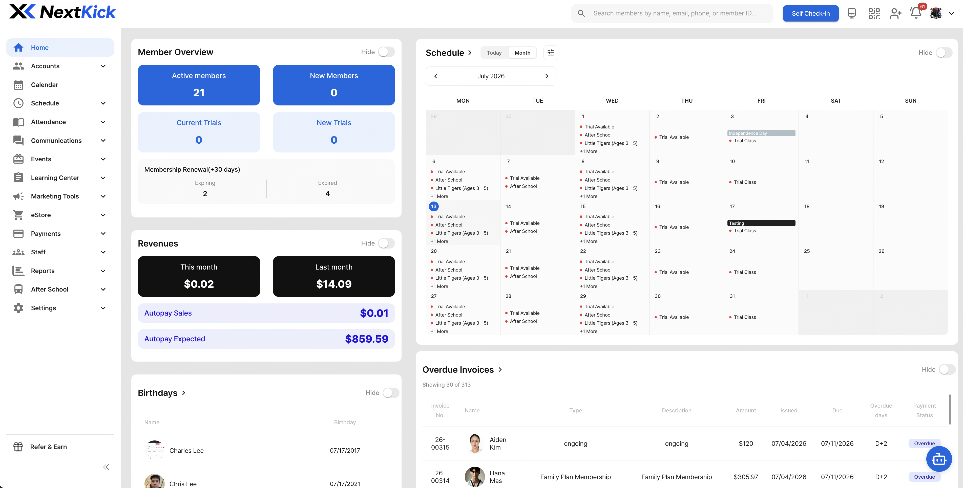Click the add member person-plus icon
The height and width of the screenshot is (488, 963).
(x=896, y=13)
